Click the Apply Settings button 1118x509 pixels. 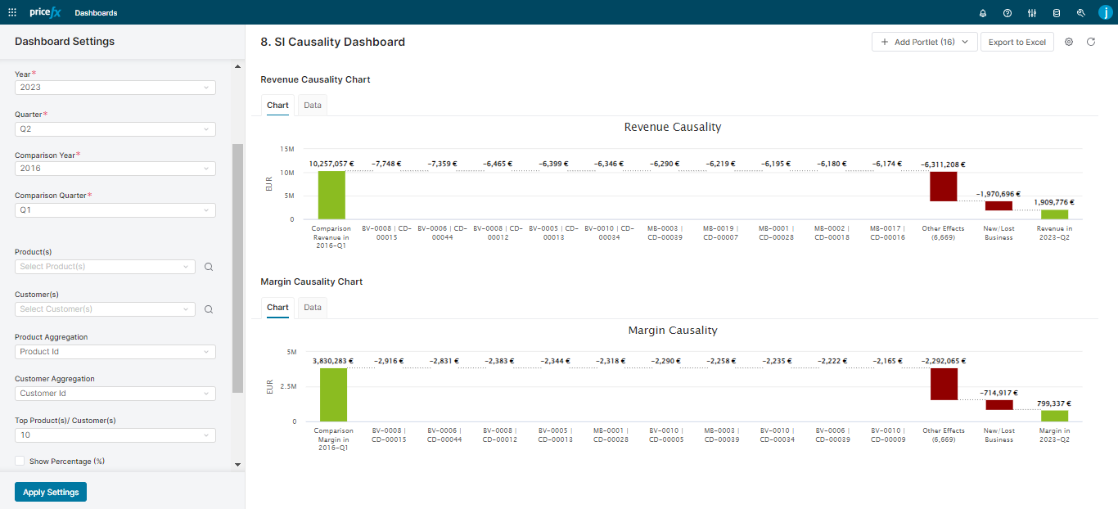pos(50,492)
